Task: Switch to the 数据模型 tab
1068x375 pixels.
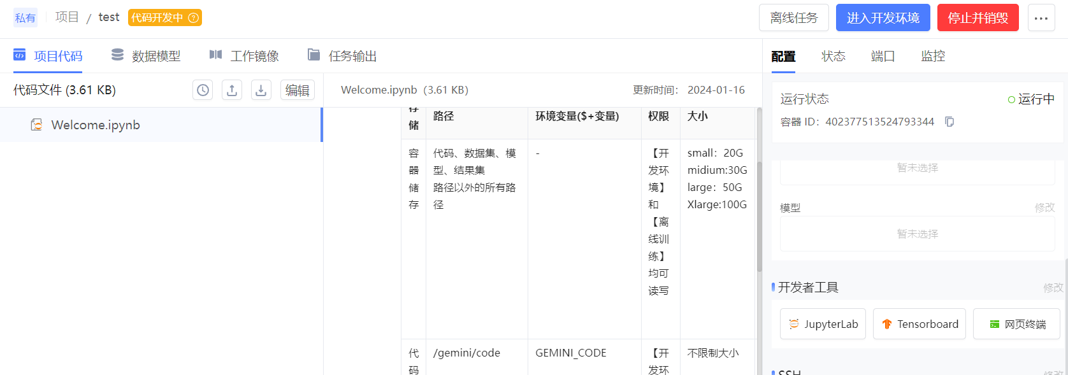Action: coord(146,56)
